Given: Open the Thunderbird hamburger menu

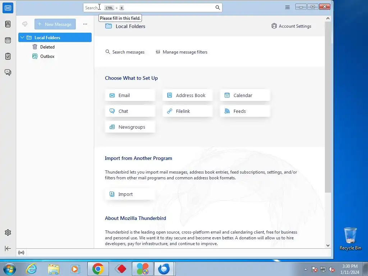Looking at the screenshot, I should pyautogui.click(x=287, y=8).
